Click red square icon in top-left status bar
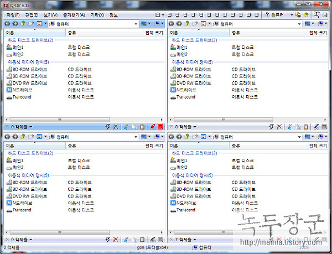Viewport: 332px width, 254px height. click(x=160, y=127)
